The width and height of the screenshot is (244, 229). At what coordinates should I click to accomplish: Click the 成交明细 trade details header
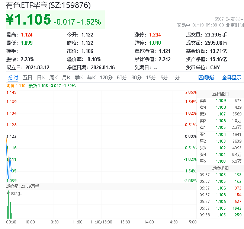tap(220, 168)
